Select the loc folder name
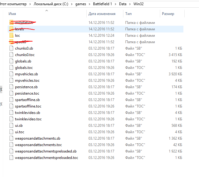The image size is (199, 177). (x=17, y=36)
